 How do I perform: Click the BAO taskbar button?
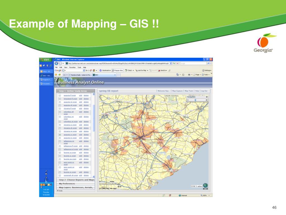(46, 76)
